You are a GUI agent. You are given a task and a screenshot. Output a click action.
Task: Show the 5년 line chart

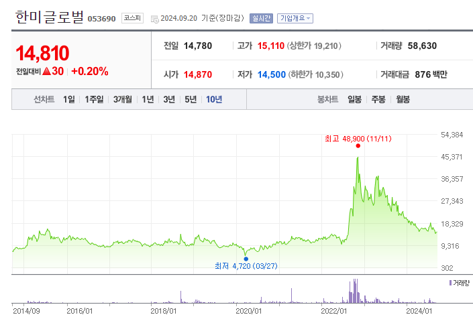pyautogui.click(x=191, y=99)
